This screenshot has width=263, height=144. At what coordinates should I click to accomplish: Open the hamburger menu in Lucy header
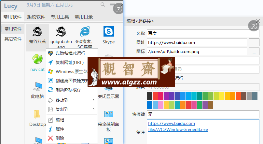(x=113, y=5)
